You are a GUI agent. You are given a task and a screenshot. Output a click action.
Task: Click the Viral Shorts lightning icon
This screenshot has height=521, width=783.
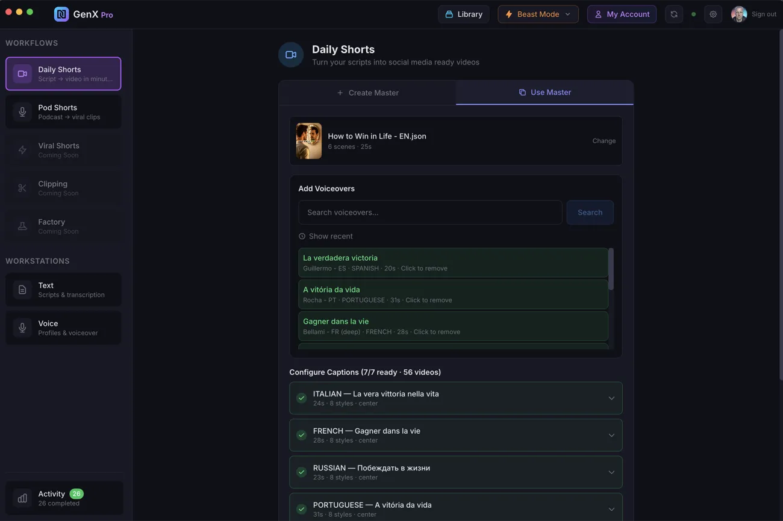click(22, 149)
